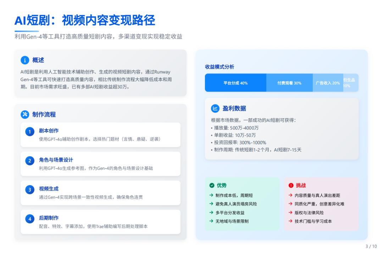Select the 平台分成 40% bar segment

click(x=235, y=83)
